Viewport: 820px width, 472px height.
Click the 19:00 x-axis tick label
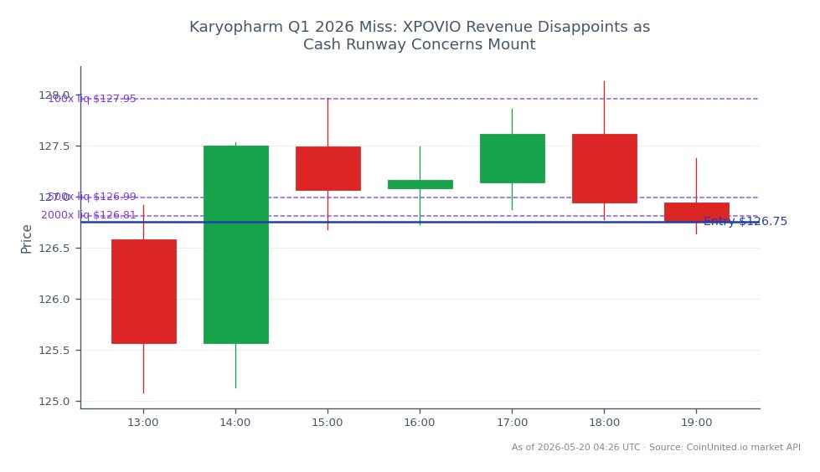pos(696,423)
